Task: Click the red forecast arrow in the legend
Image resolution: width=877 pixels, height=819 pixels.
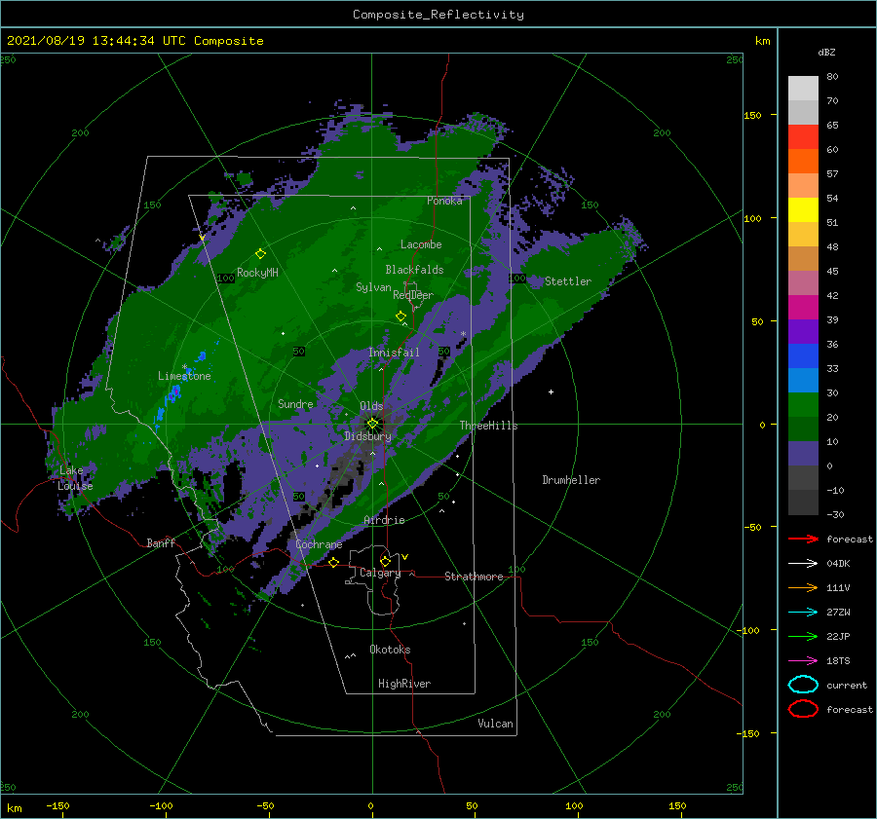Action: pyautogui.click(x=803, y=539)
